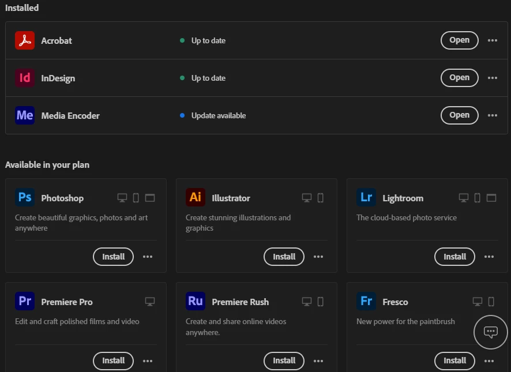Screen dimensions: 511x372
Task: Click the InDesign app icon
Action: 25,78
